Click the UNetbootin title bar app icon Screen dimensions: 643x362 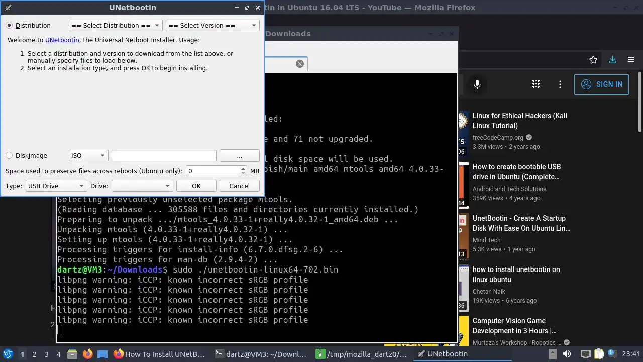[x=8, y=8]
